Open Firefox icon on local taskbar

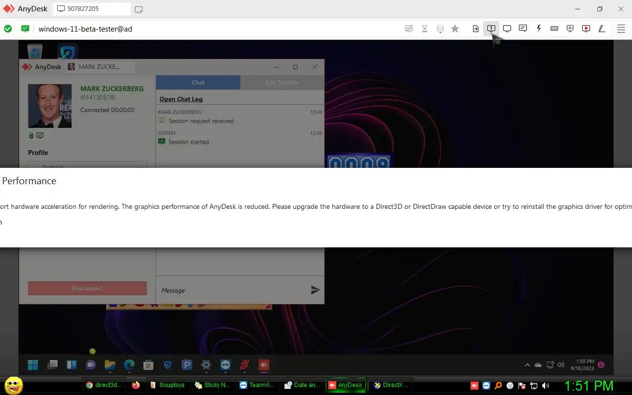(x=136, y=385)
